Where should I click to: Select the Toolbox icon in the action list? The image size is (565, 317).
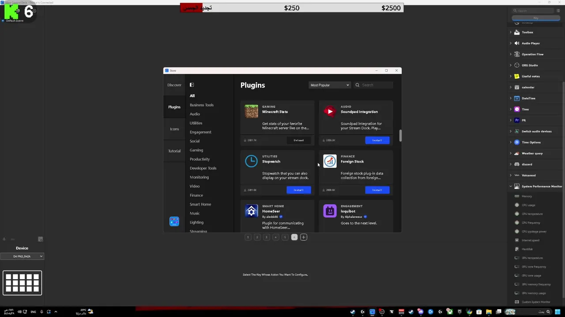click(x=517, y=32)
